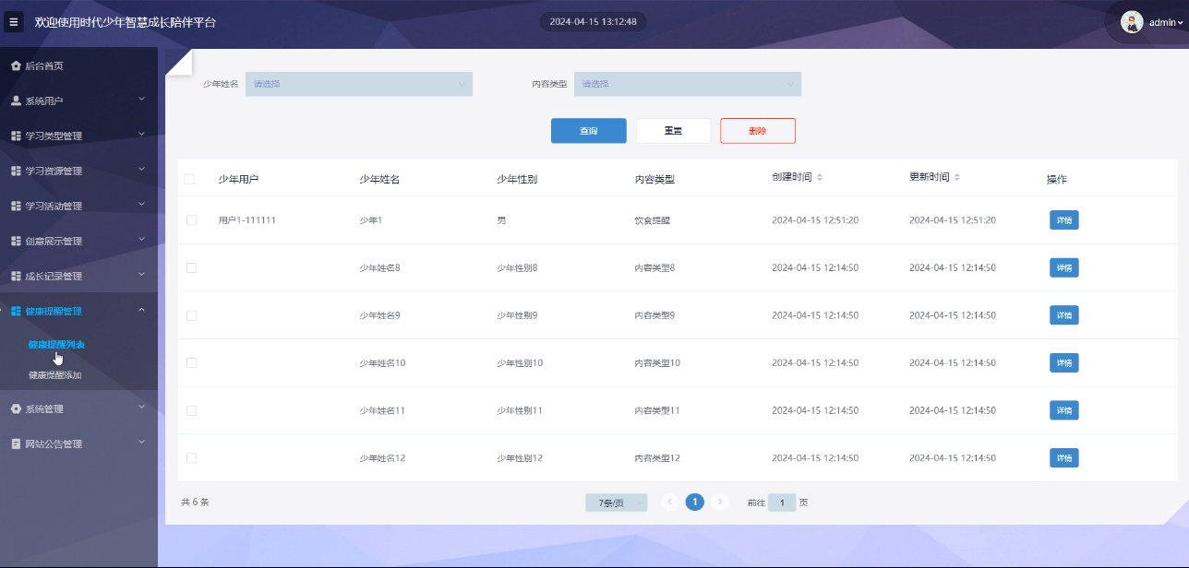
Task: Click the admin avatar image
Action: pyautogui.click(x=1132, y=22)
